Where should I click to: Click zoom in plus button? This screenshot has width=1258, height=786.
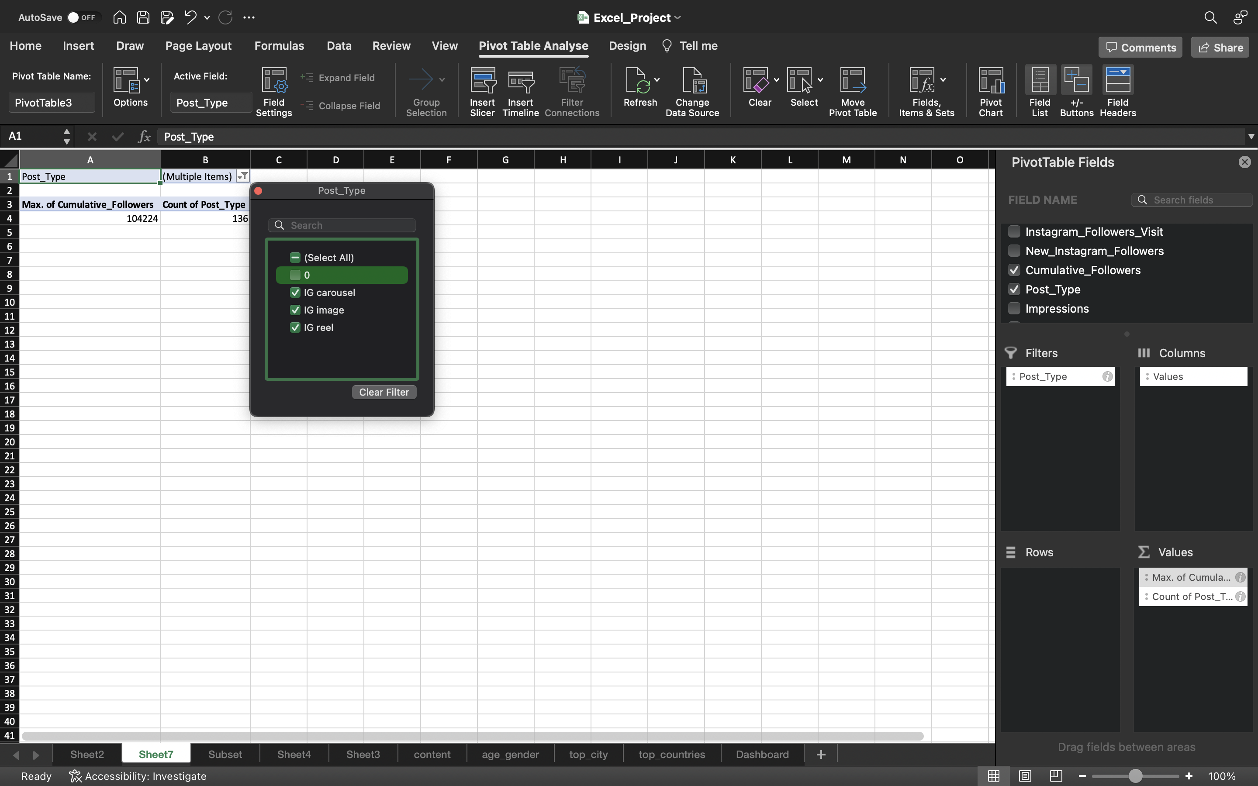click(x=1189, y=776)
